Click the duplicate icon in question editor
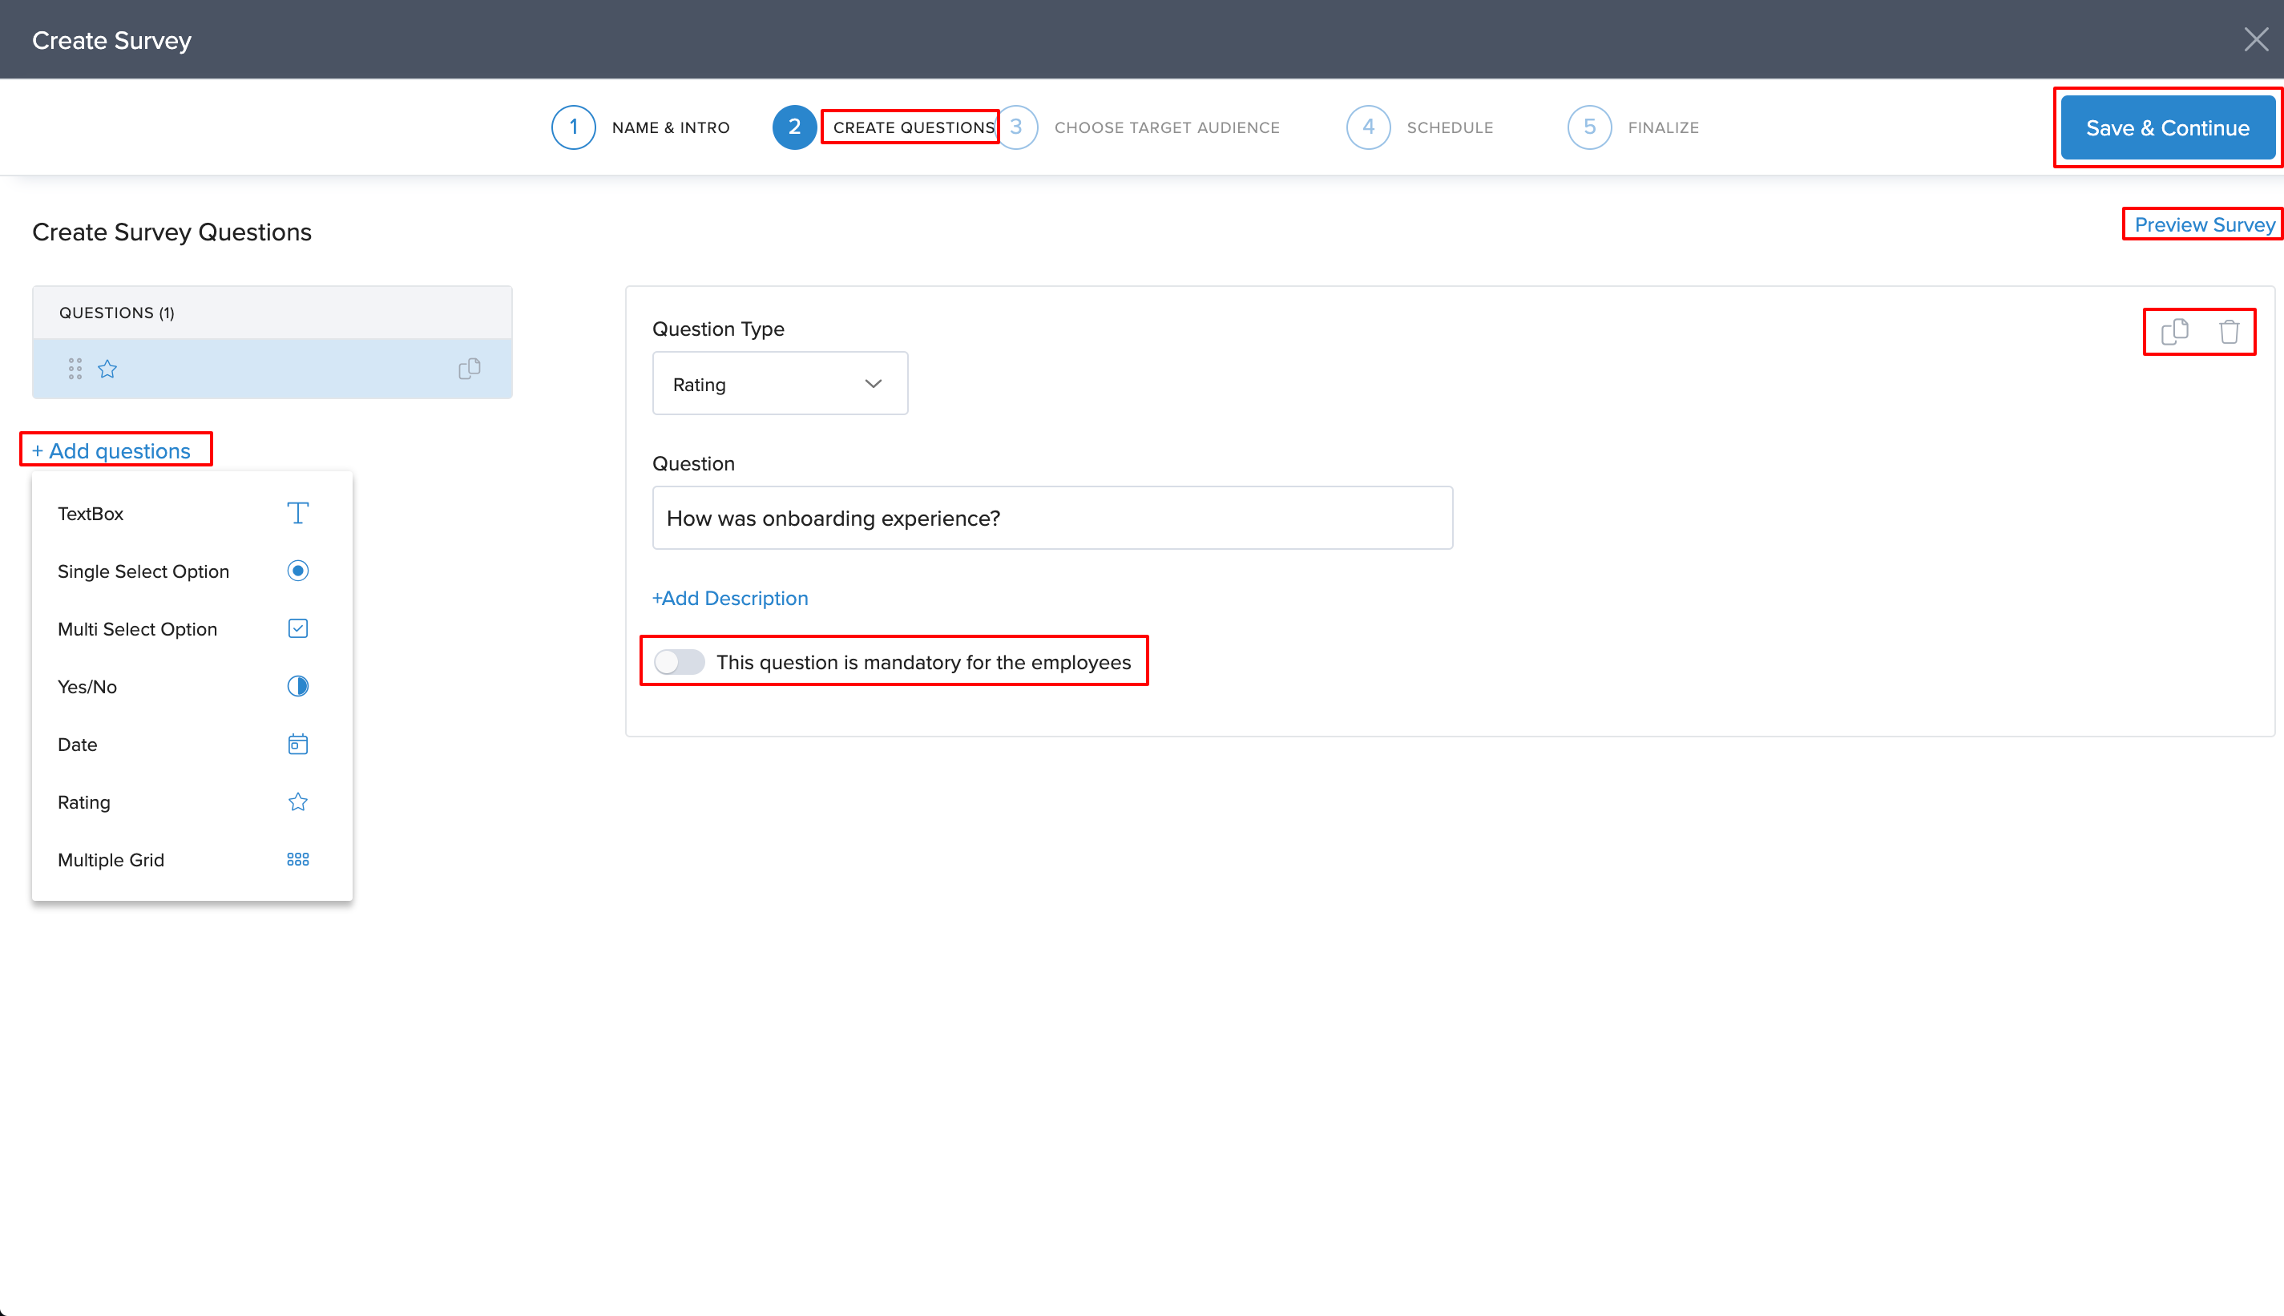The image size is (2284, 1316). coord(2173,332)
